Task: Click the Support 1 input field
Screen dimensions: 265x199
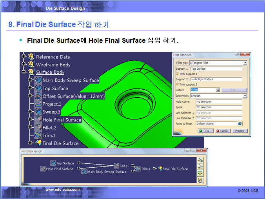Action: coord(216,69)
